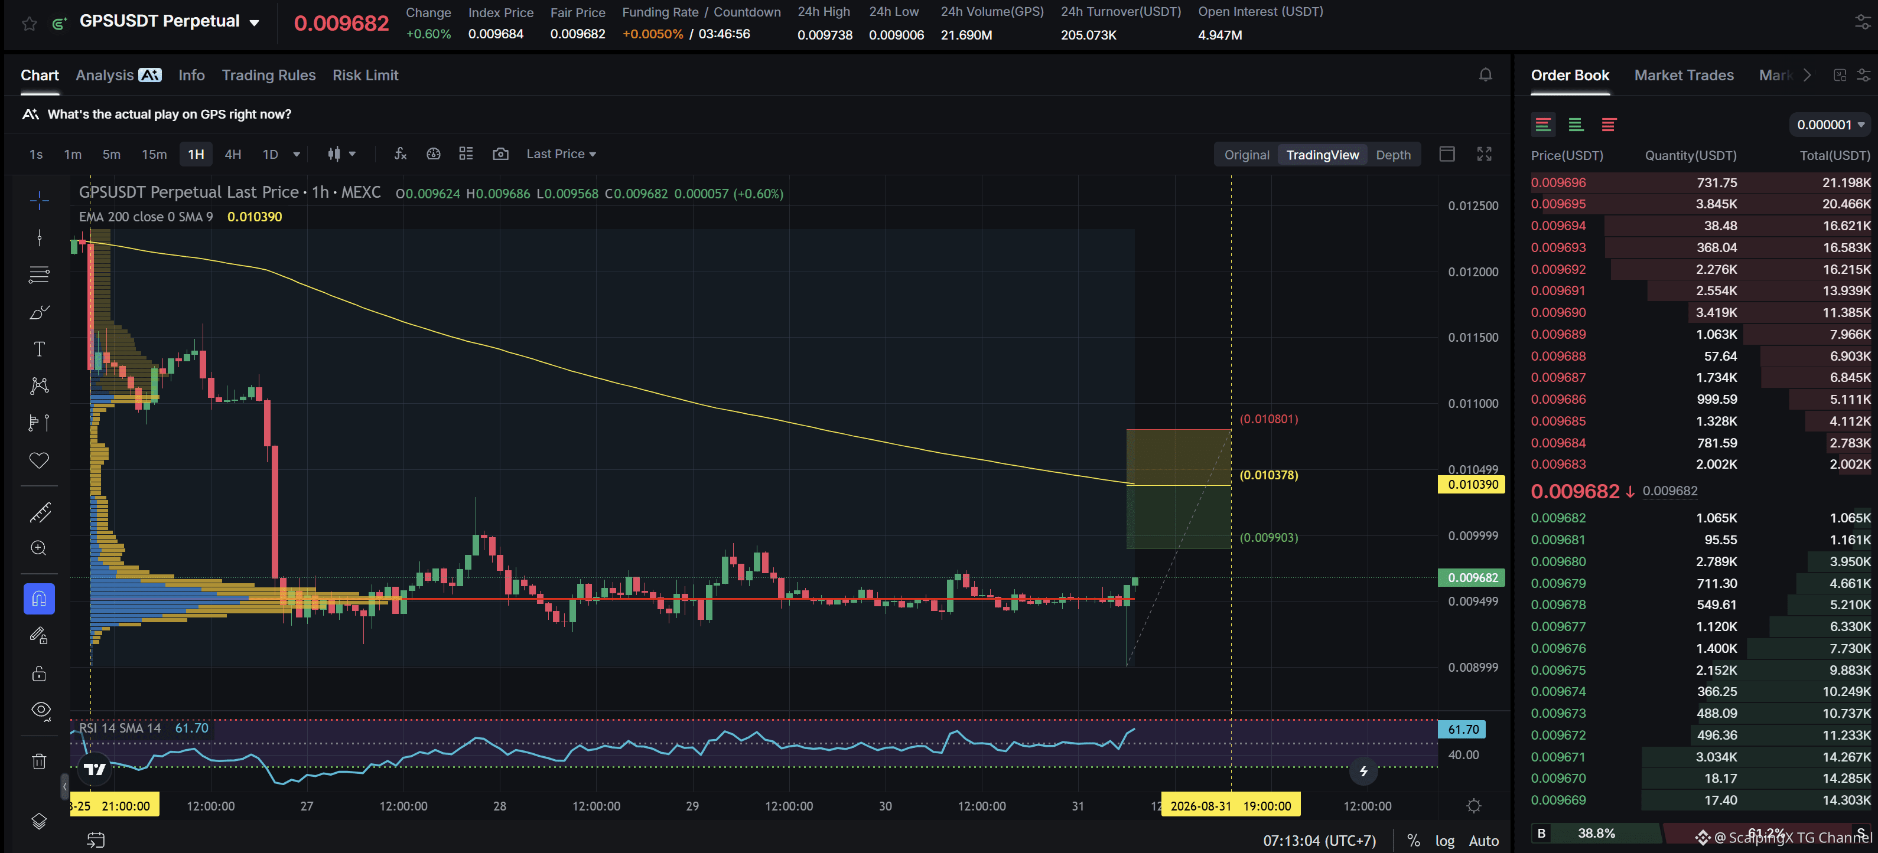The image size is (1878, 853).
Task: Open the patterns drawing tool
Action: (x=40, y=385)
